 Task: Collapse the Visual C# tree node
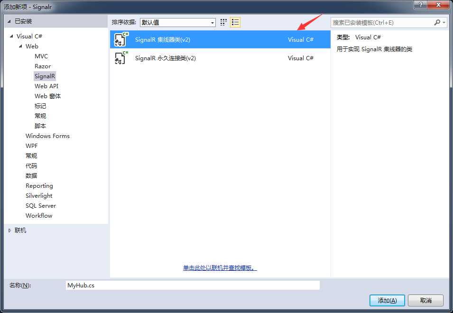11,36
